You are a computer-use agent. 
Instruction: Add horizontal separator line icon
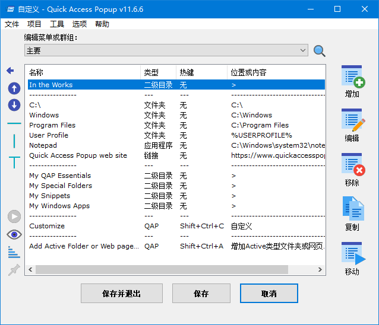click(14, 123)
